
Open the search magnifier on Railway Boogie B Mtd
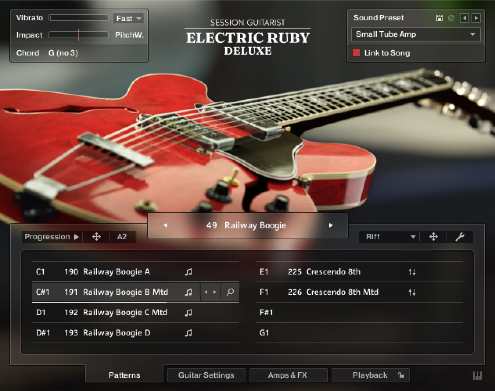point(230,292)
